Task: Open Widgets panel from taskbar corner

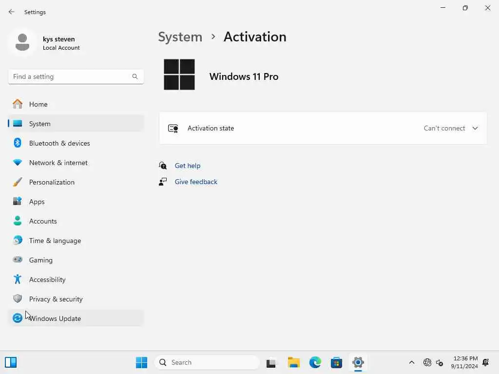Action: click(11, 362)
